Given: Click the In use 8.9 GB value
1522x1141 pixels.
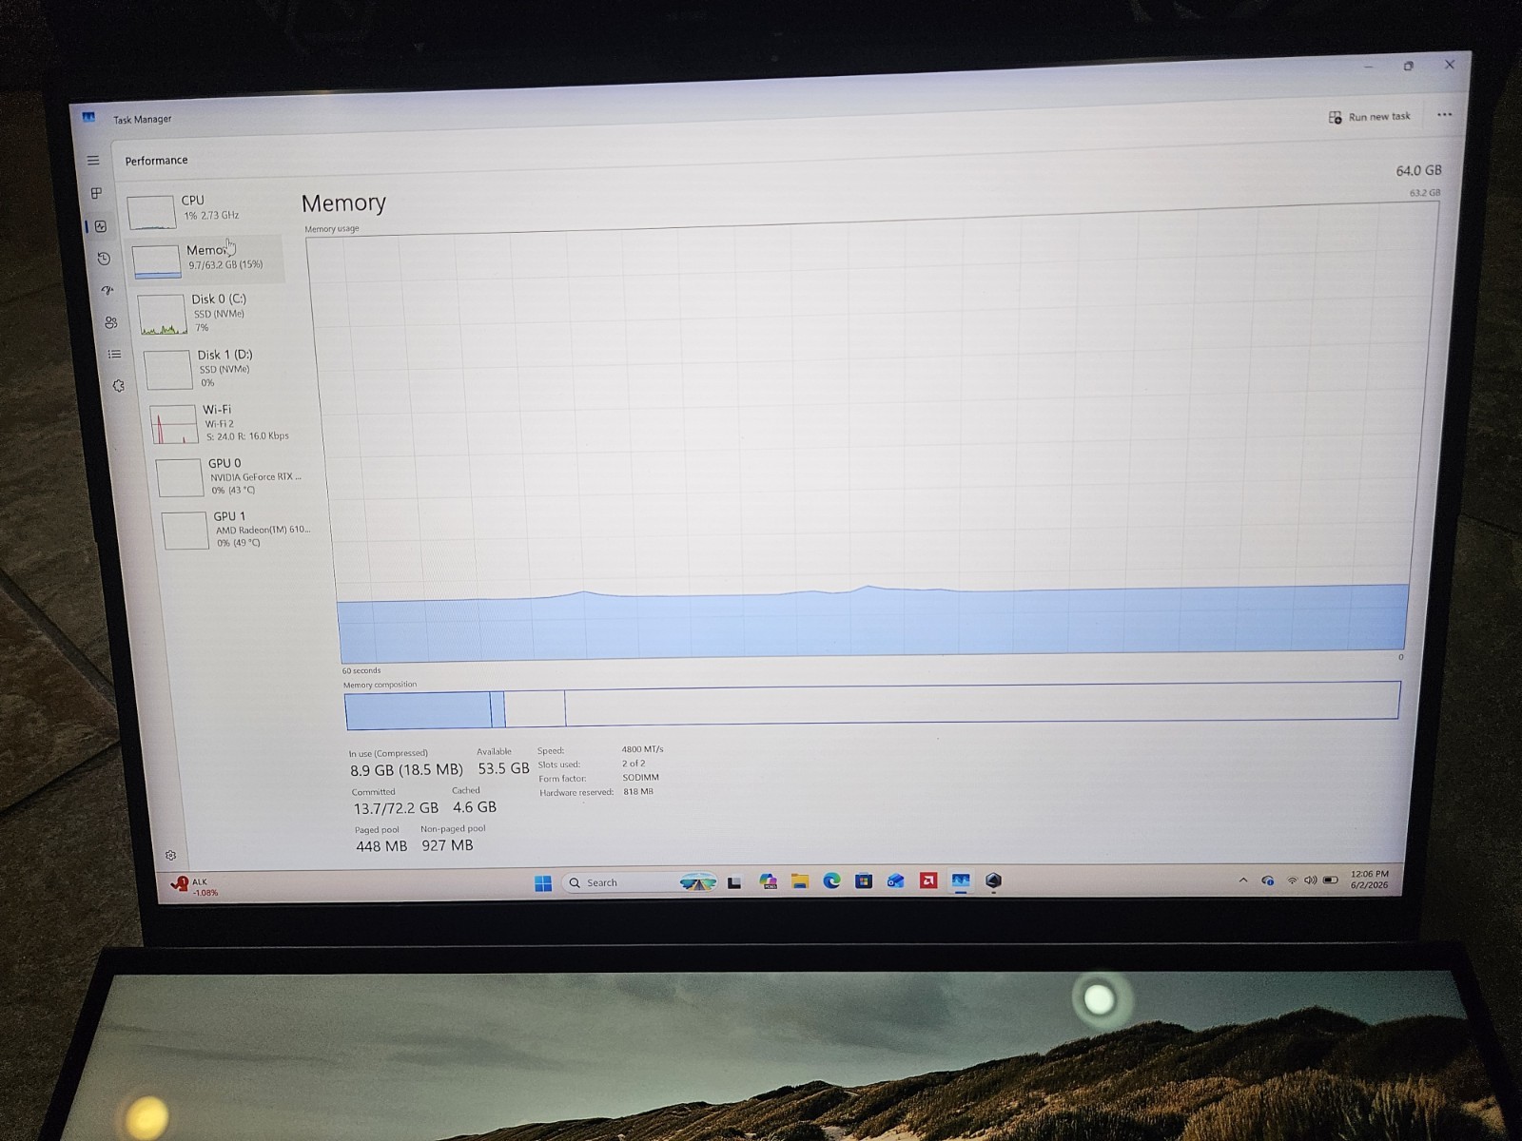Looking at the screenshot, I should (406, 770).
